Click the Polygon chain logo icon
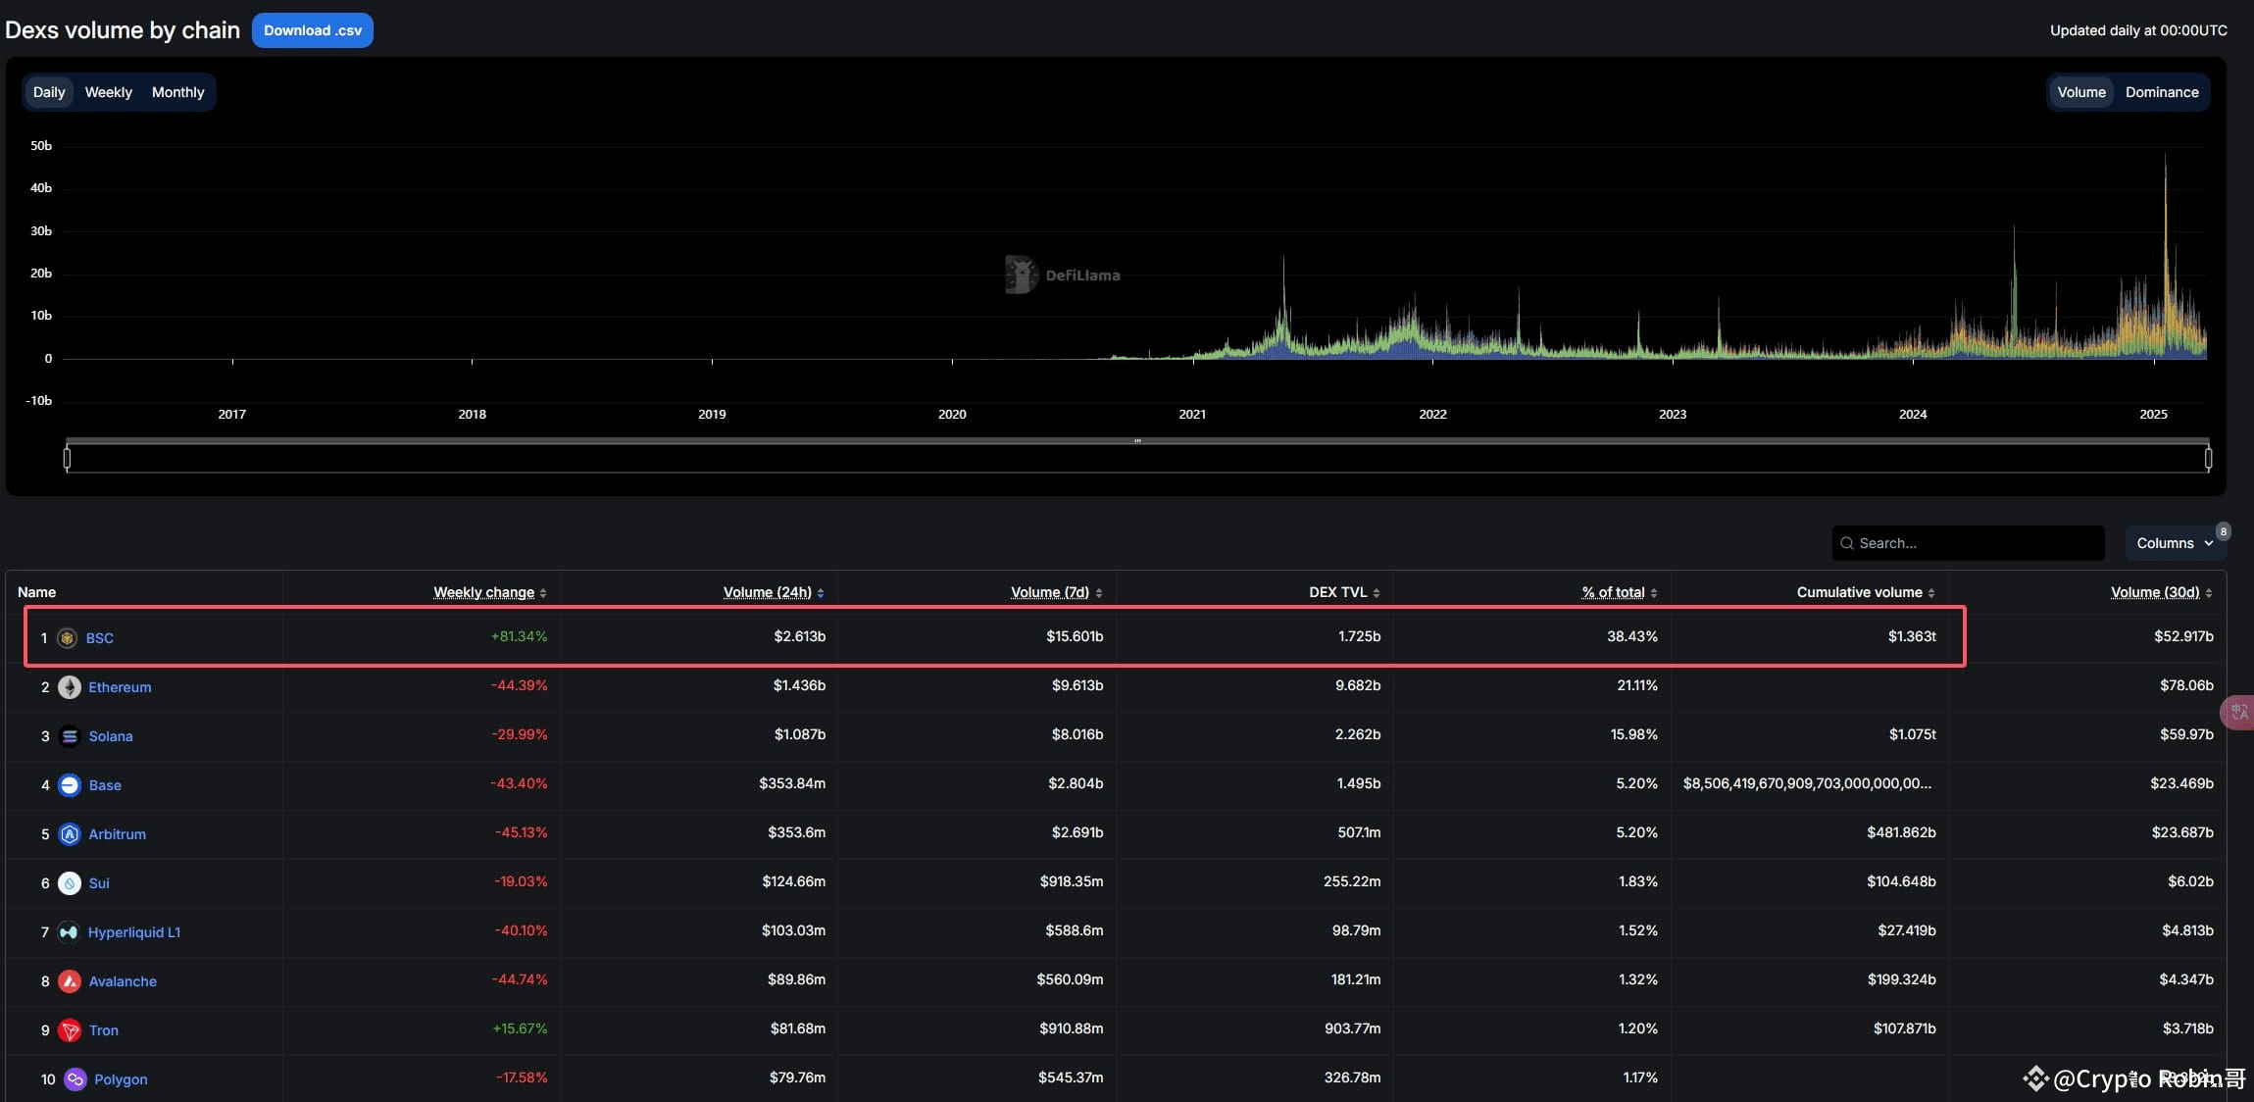This screenshot has height=1102, width=2254. [x=75, y=1079]
